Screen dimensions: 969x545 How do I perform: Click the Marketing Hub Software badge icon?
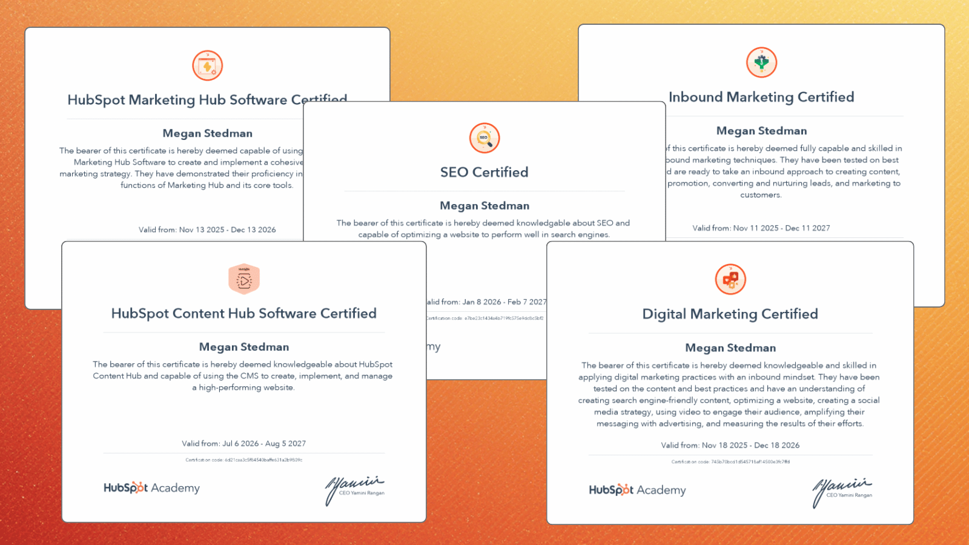click(x=208, y=65)
